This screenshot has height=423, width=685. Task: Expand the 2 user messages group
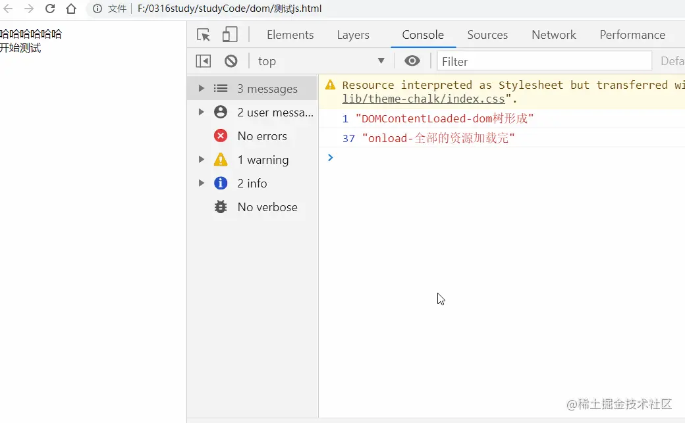coord(202,112)
